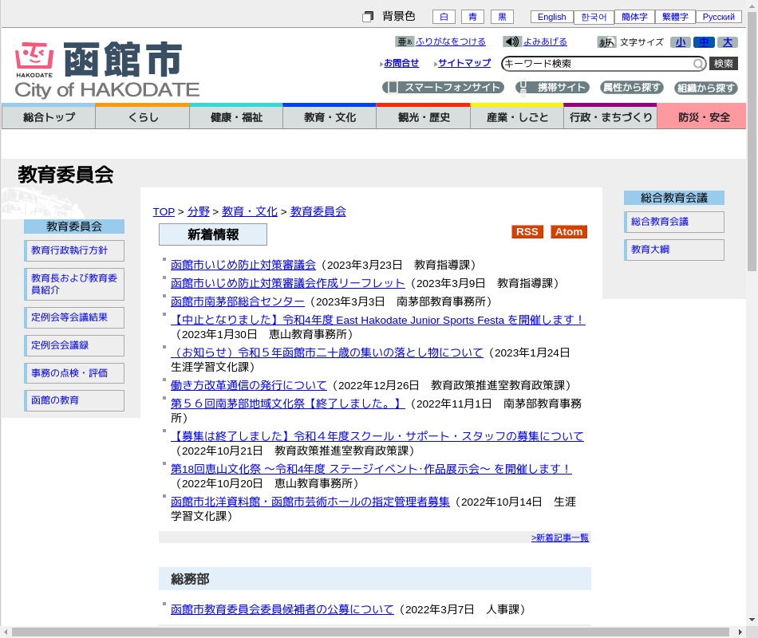758x638 pixels.
Task: Open the 組織から探す search option
Action: pos(705,88)
